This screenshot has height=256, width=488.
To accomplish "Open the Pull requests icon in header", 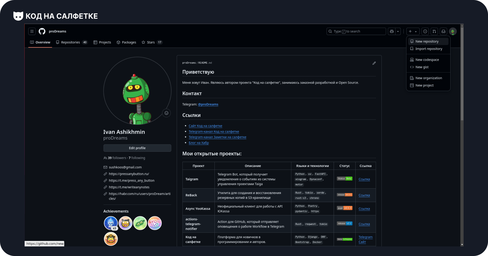I will click(x=434, y=31).
